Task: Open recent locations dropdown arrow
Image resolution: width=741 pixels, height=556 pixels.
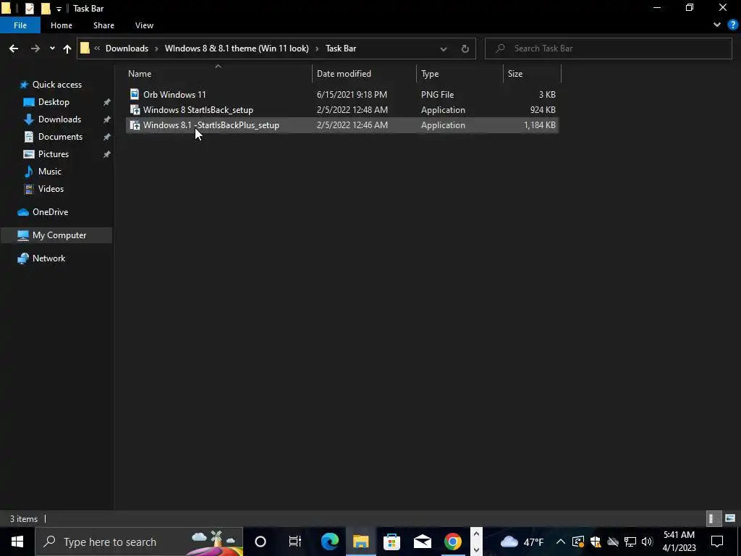Action: pyautogui.click(x=52, y=49)
